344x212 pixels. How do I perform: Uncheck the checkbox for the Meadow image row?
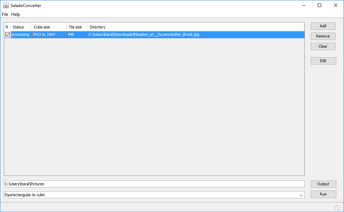coord(7,35)
